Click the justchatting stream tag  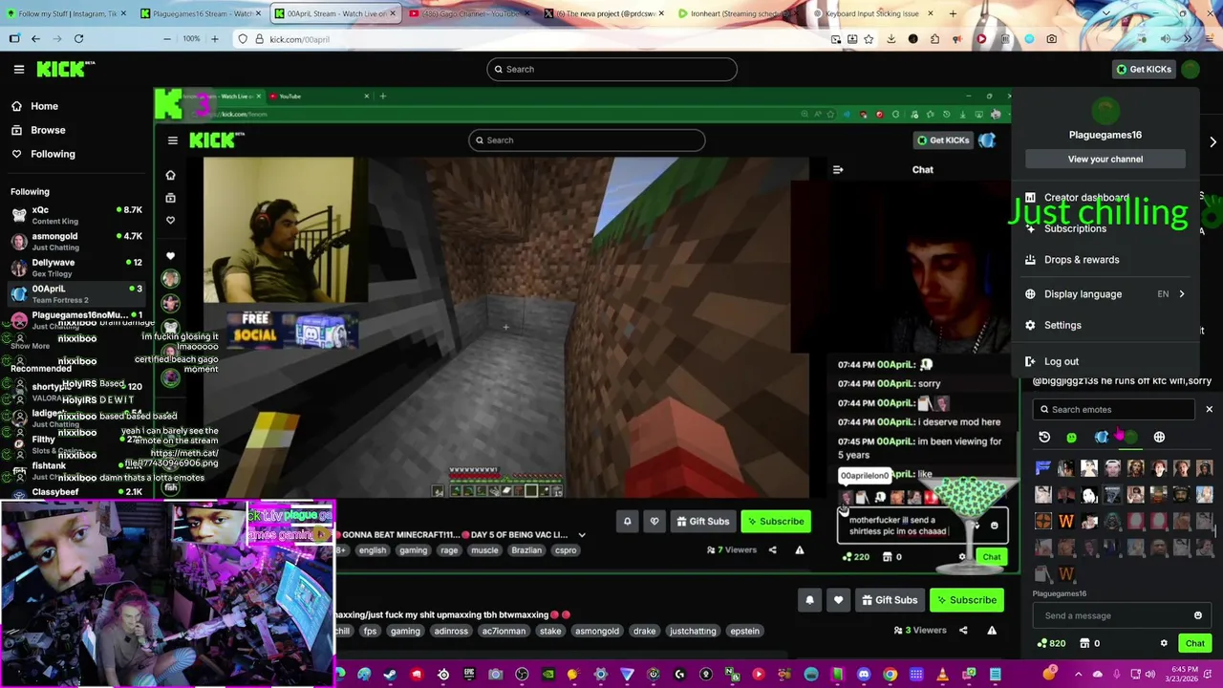point(693,631)
